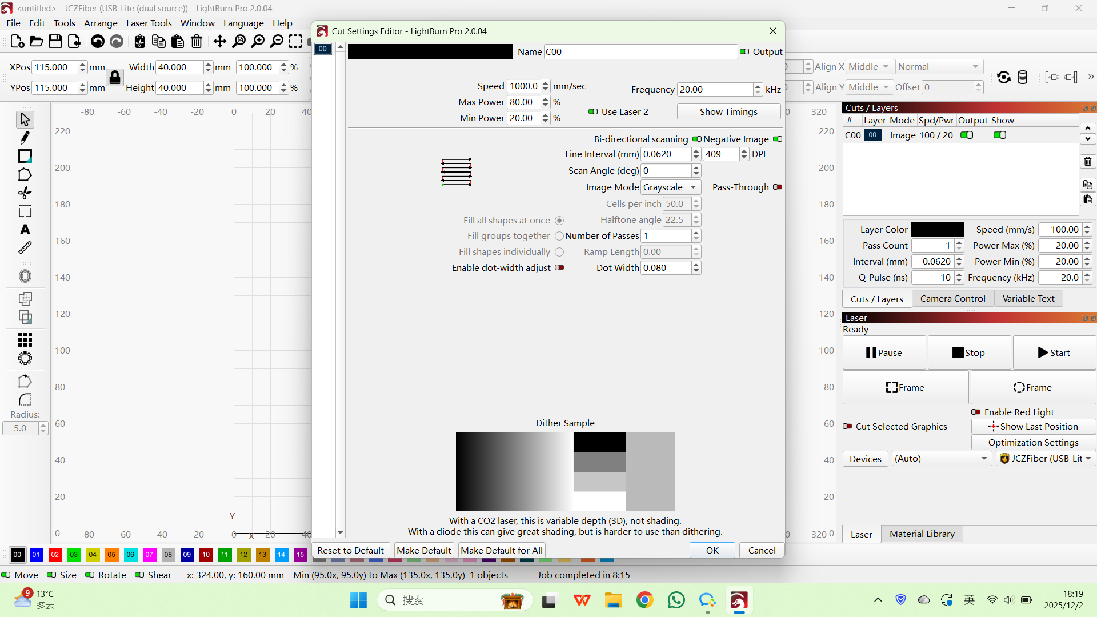
Task: Switch to the Camera Control tab
Action: click(952, 298)
